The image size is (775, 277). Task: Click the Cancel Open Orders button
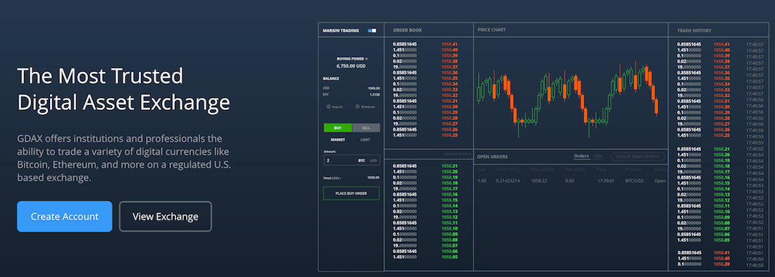click(x=638, y=156)
